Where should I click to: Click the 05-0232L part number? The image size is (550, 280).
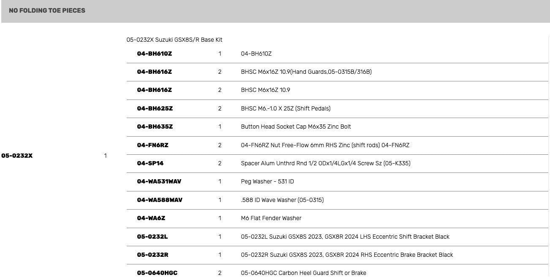[152, 237]
